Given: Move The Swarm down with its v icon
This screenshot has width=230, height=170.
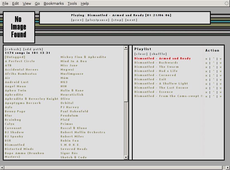Looking at the screenshot, I should pyautogui.click(x=221, y=67).
